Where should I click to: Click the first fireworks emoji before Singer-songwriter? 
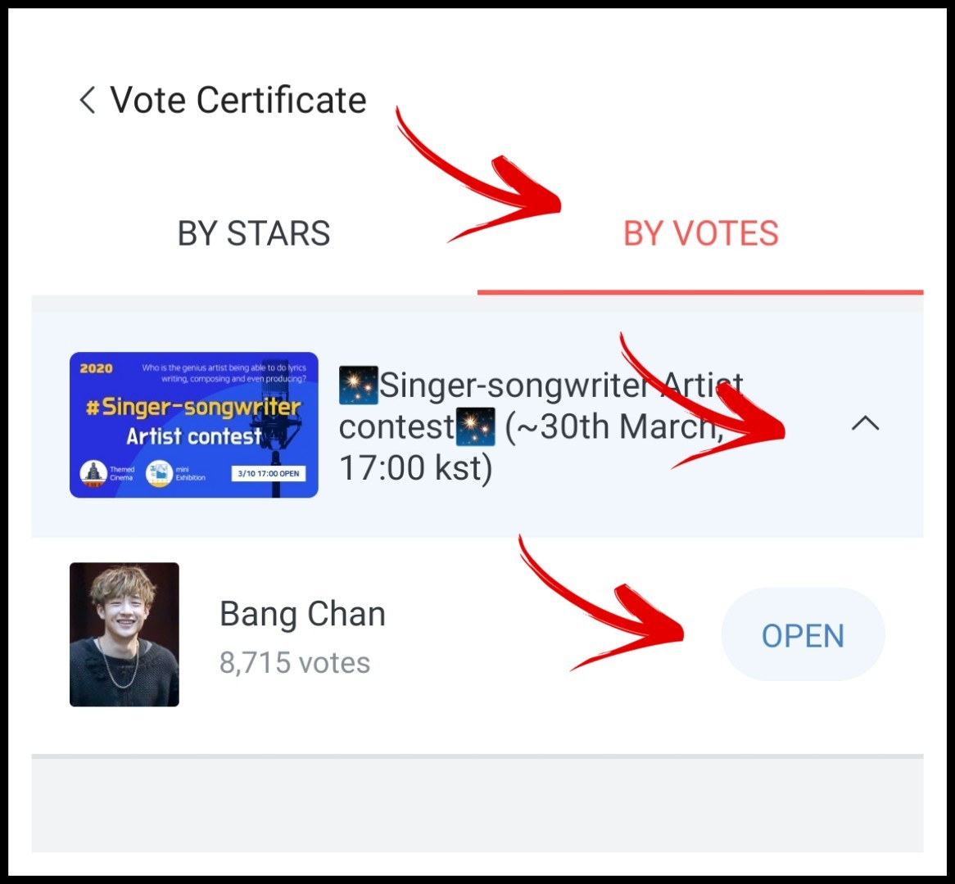coord(359,386)
